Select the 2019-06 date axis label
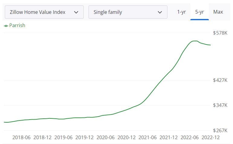This screenshot has width=233, height=144. pyautogui.click(x=63, y=137)
